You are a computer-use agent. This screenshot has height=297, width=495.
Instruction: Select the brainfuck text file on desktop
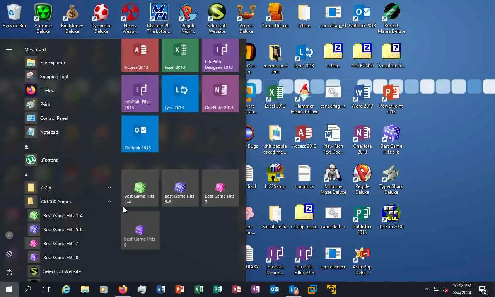(x=304, y=176)
